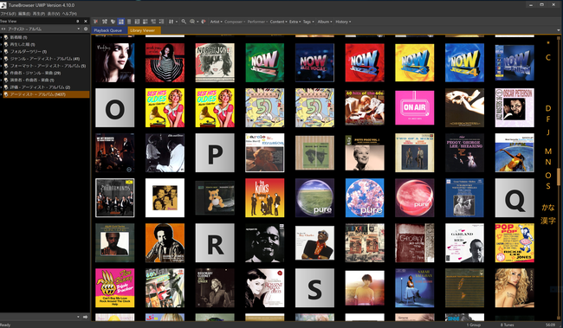The height and width of the screenshot is (328, 563).
Task: Open the dropdown arrow next to bars icon
Action: point(177,22)
